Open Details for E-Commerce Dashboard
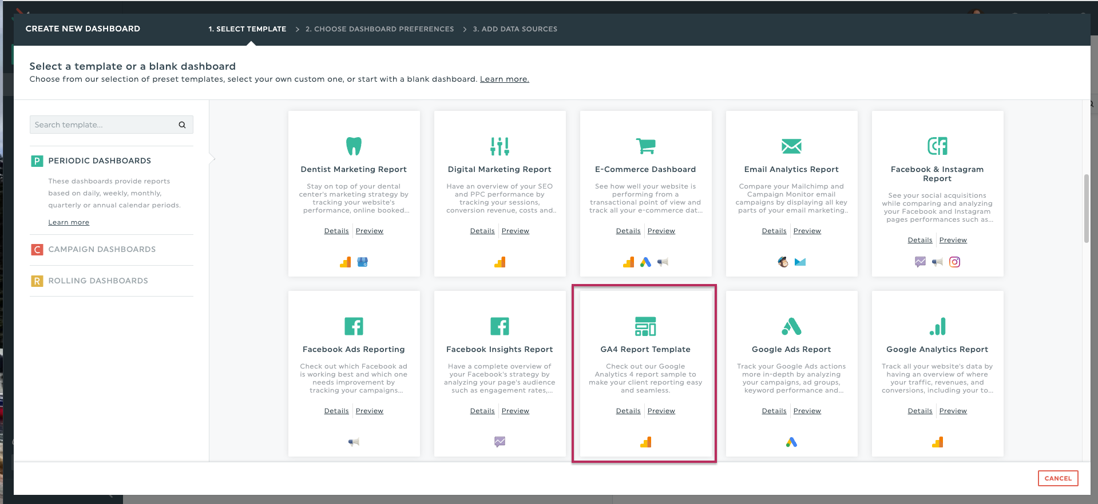Viewport: 1098px width, 504px height. (628, 231)
